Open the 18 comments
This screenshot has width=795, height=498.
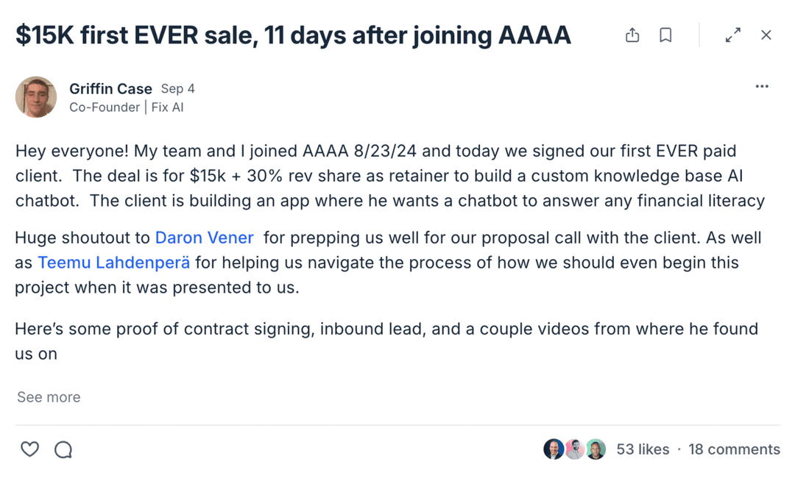[734, 449]
